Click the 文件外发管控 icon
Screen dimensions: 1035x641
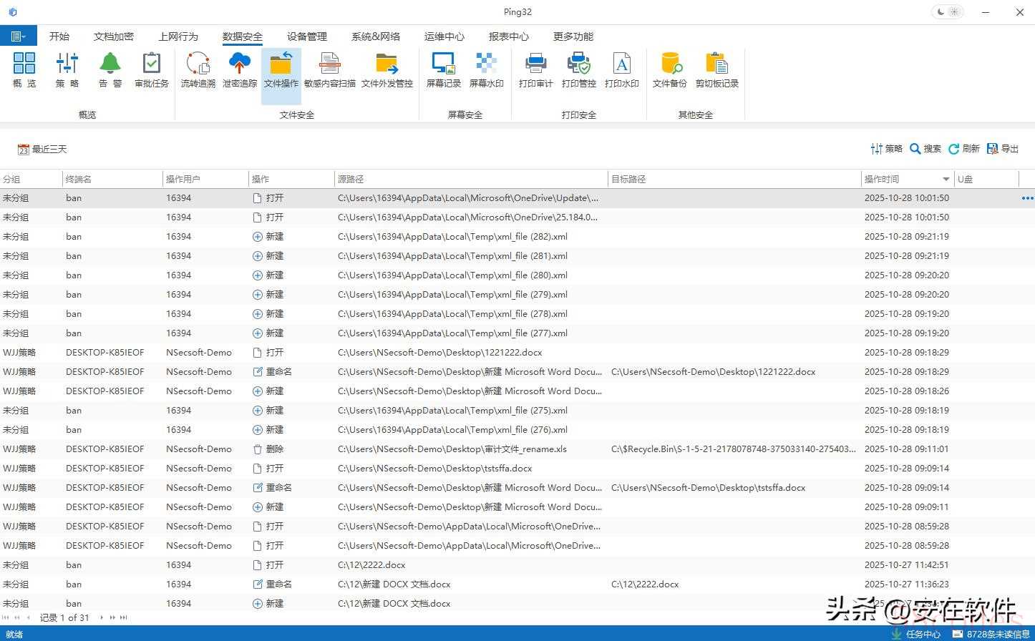coord(387,70)
